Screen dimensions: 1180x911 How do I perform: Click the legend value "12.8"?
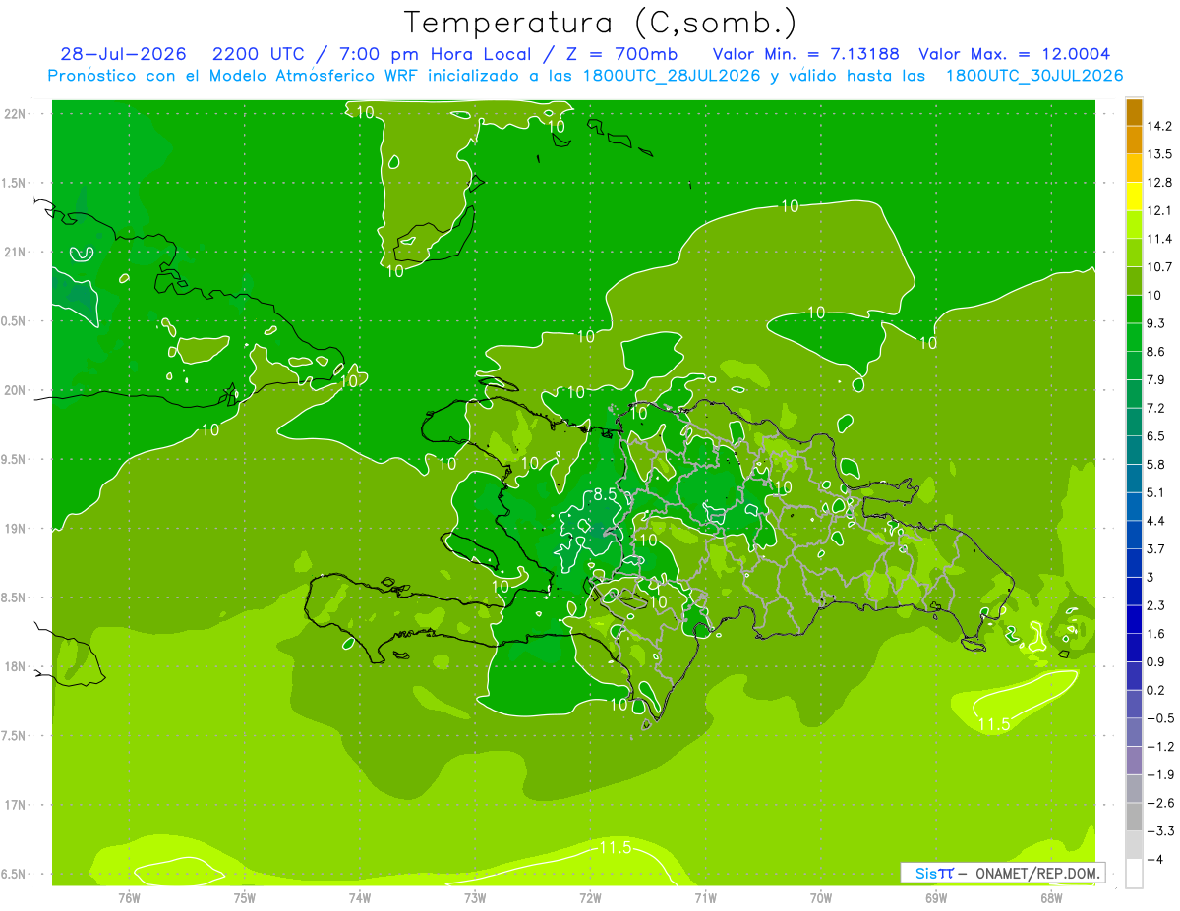[x=1158, y=183]
